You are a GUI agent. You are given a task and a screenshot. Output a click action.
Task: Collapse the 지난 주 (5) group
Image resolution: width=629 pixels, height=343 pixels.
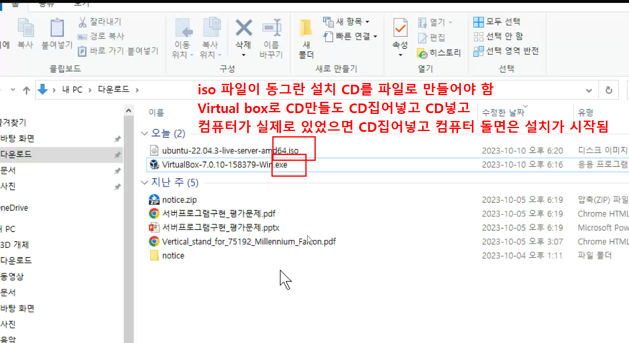point(145,182)
